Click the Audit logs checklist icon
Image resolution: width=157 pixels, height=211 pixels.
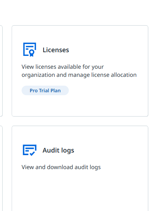pyautogui.click(x=30, y=150)
